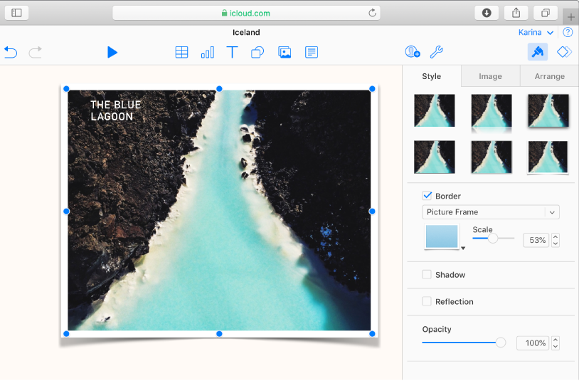Click the Undo arrow button

coord(11,52)
